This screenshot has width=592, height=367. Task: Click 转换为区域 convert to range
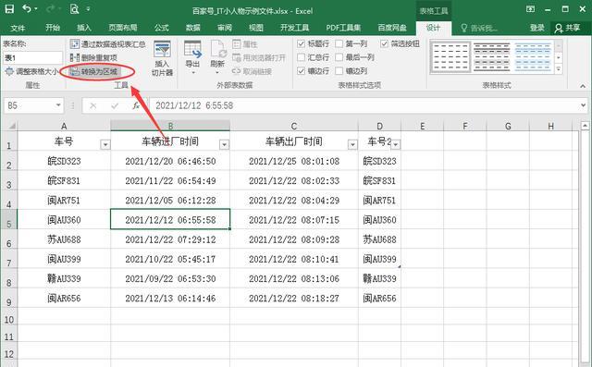coord(94,71)
